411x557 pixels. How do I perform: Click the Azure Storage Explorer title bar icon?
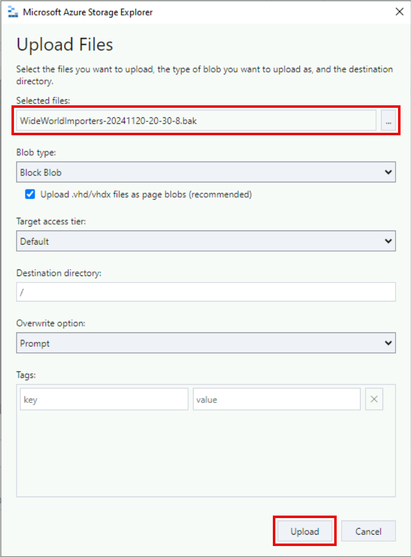point(13,12)
